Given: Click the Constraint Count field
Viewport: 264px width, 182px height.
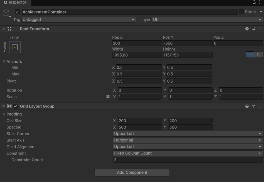Looking at the screenshot, I should pos(188,160).
